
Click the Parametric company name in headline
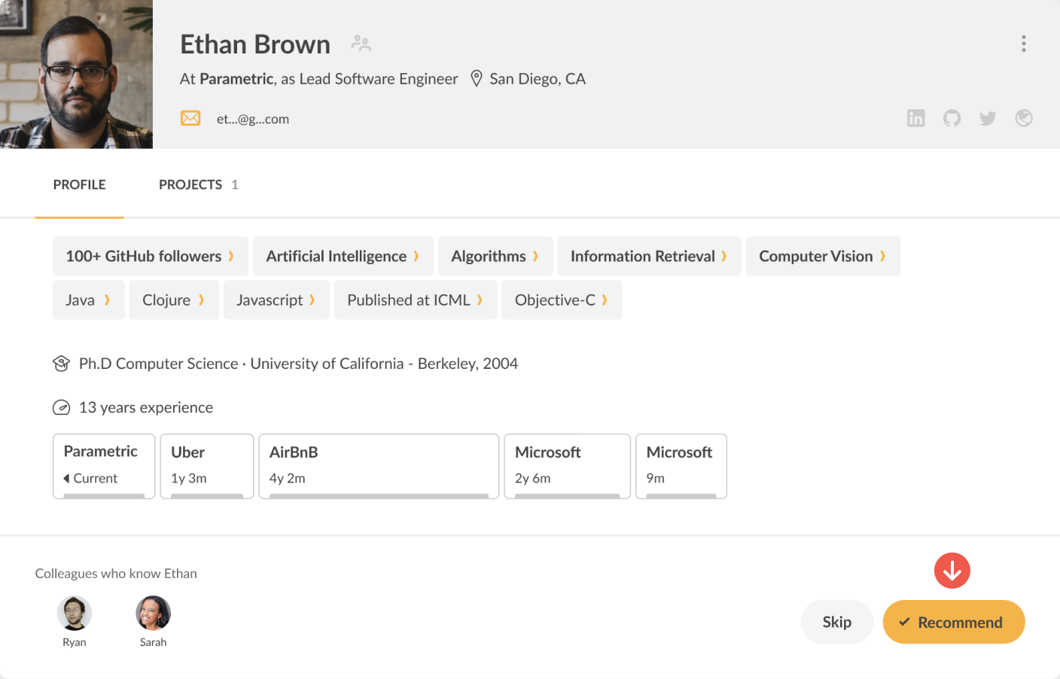pyautogui.click(x=236, y=79)
